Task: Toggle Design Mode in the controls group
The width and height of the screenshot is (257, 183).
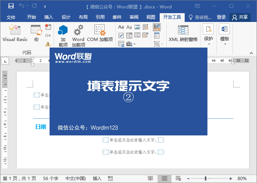Action: click(157, 27)
